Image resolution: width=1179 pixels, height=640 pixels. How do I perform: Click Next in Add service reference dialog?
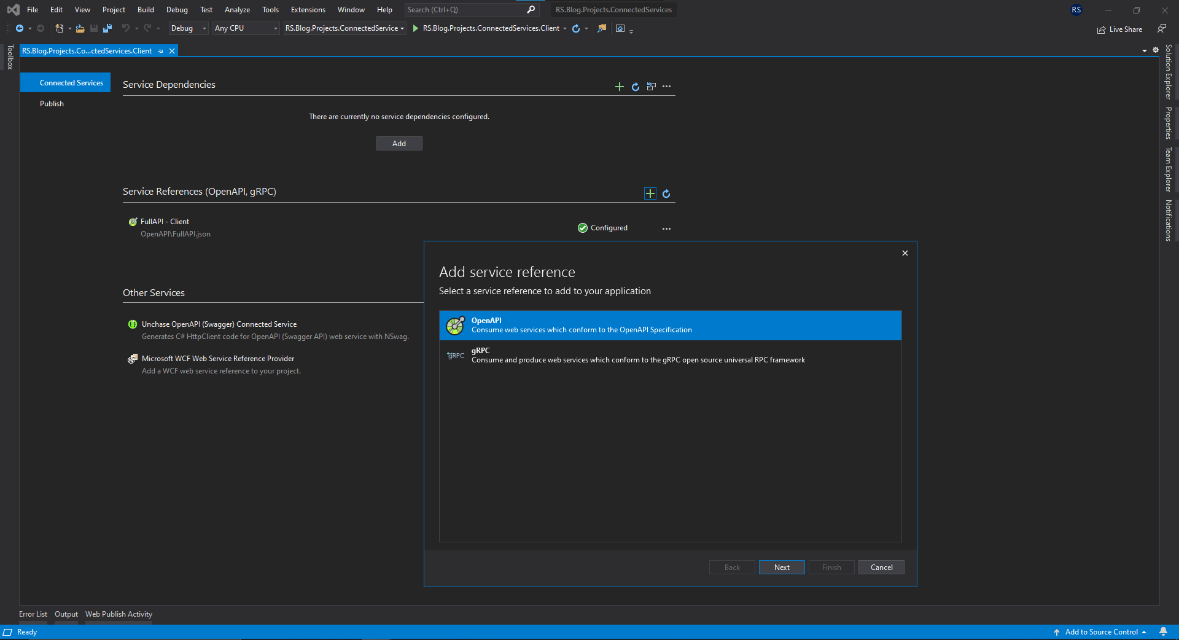pyautogui.click(x=782, y=568)
